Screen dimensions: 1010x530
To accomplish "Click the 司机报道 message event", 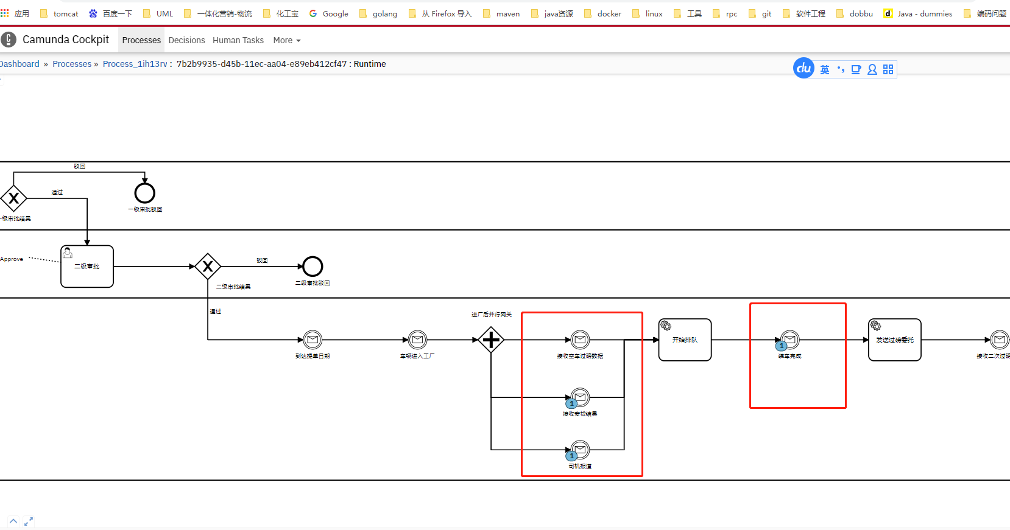I will 580,450.
